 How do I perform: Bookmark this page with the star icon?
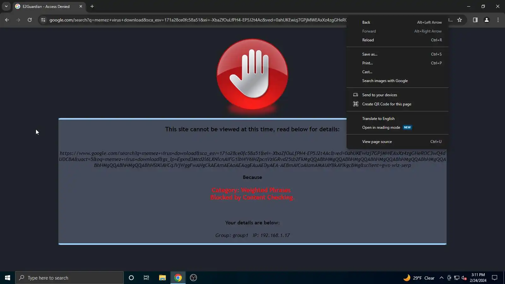coord(460,20)
